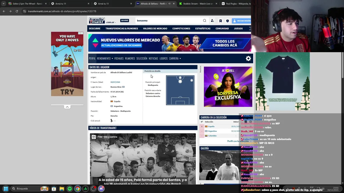Click the Transfermarkt logo
Image resolution: width=344 pixels, height=193 pixels.
[x=97, y=20]
